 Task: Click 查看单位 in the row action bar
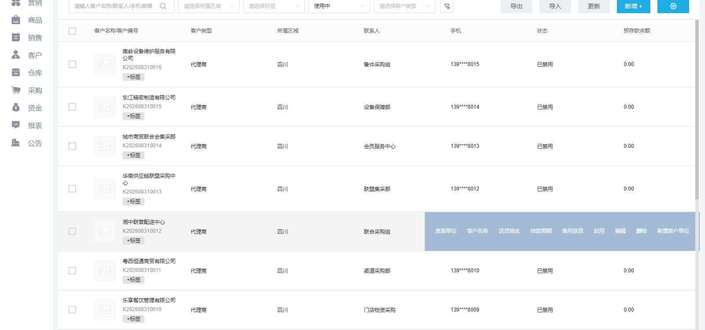coord(446,231)
